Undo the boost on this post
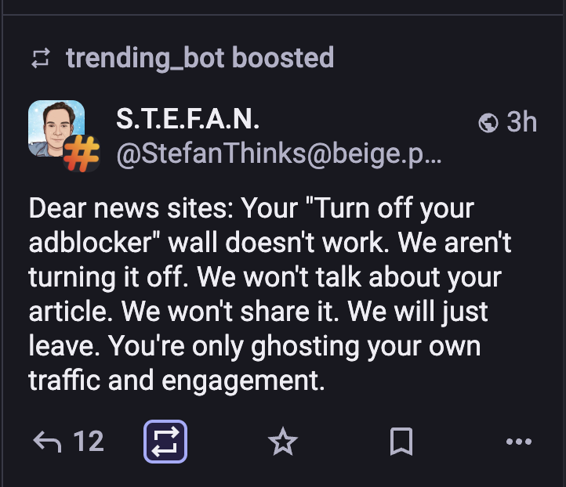The height and width of the screenshot is (487, 566). pyautogui.click(x=165, y=442)
